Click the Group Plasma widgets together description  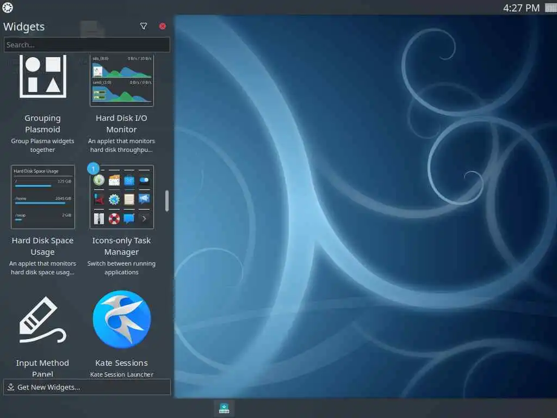pyautogui.click(x=42, y=145)
